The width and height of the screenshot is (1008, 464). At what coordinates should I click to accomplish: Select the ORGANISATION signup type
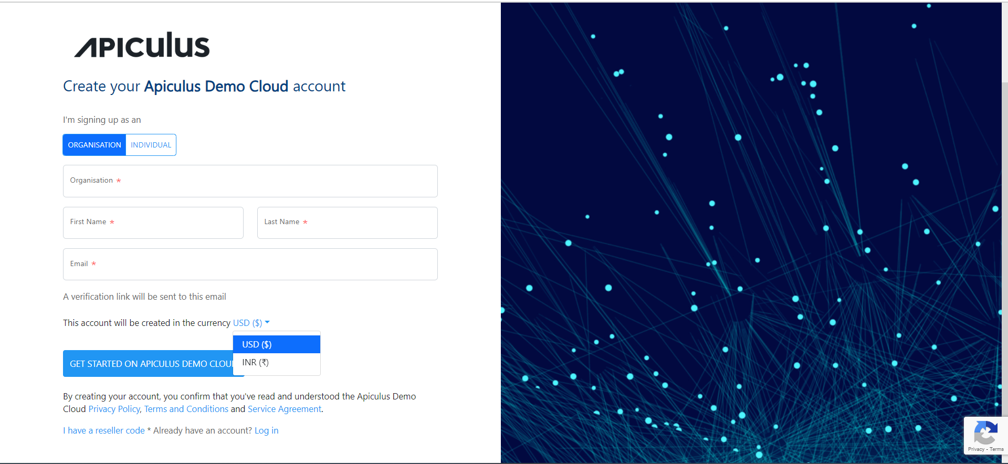point(94,145)
